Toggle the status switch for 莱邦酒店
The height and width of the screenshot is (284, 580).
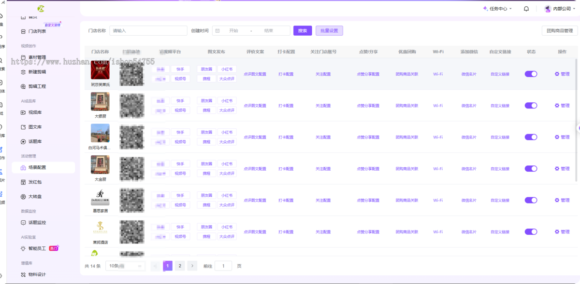click(531, 231)
